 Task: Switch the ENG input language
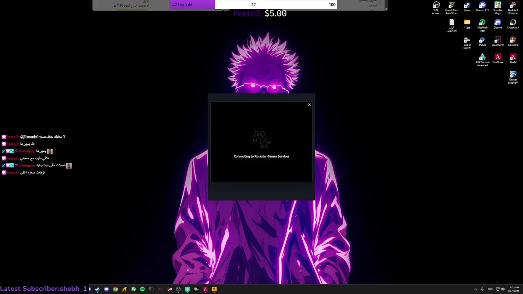pyautogui.click(x=490, y=289)
